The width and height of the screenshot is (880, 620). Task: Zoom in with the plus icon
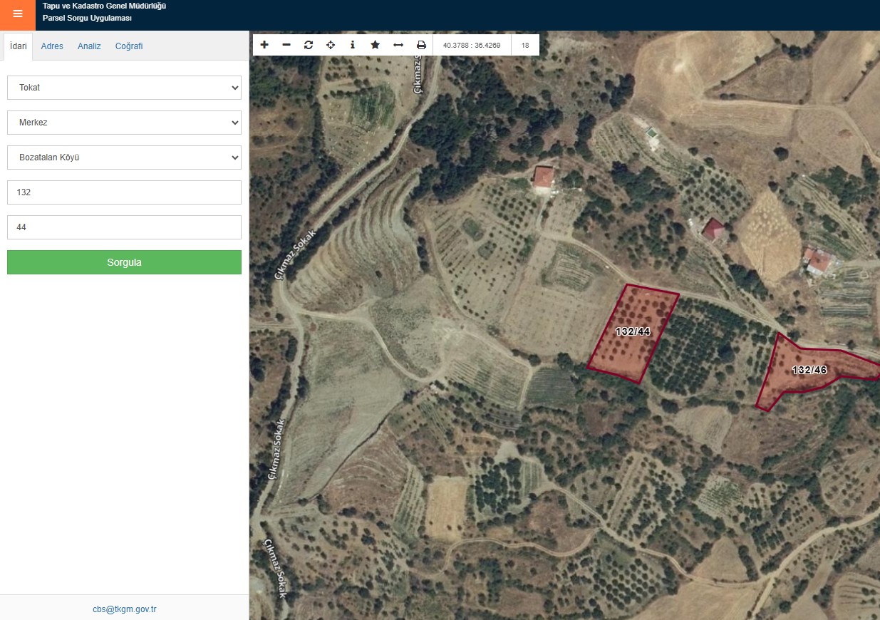point(264,45)
